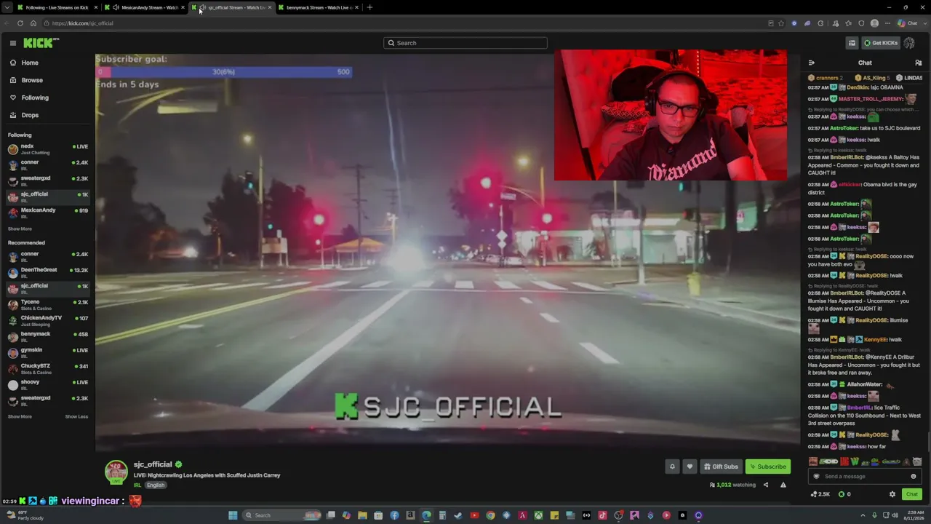931x524 pixels.
Task: Open the Windows Start menu
Action: point(233,515)
